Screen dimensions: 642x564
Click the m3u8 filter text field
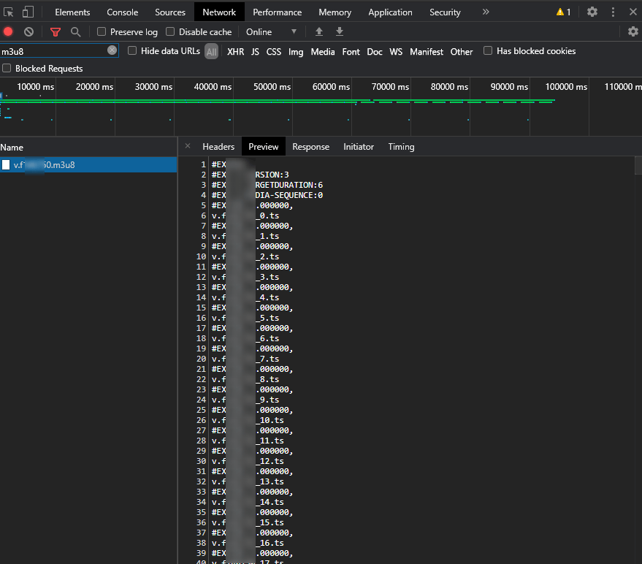(x=53, y=51)
